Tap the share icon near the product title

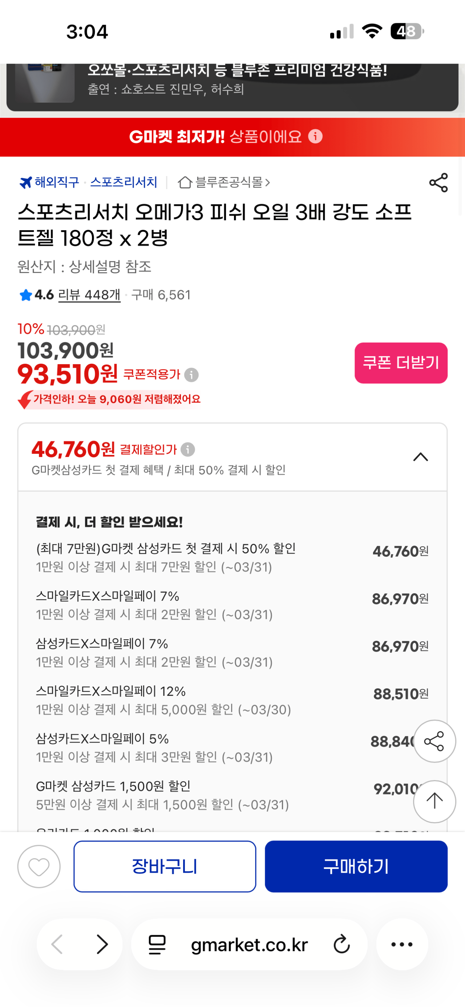438,183
